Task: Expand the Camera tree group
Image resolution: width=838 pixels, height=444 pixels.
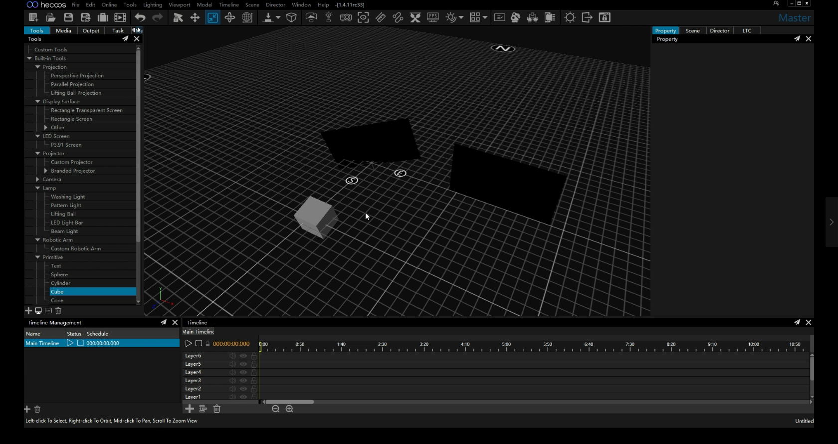Action: pos(37,180)
